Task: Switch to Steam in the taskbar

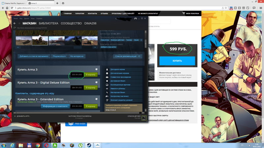Action: point(89,145)
